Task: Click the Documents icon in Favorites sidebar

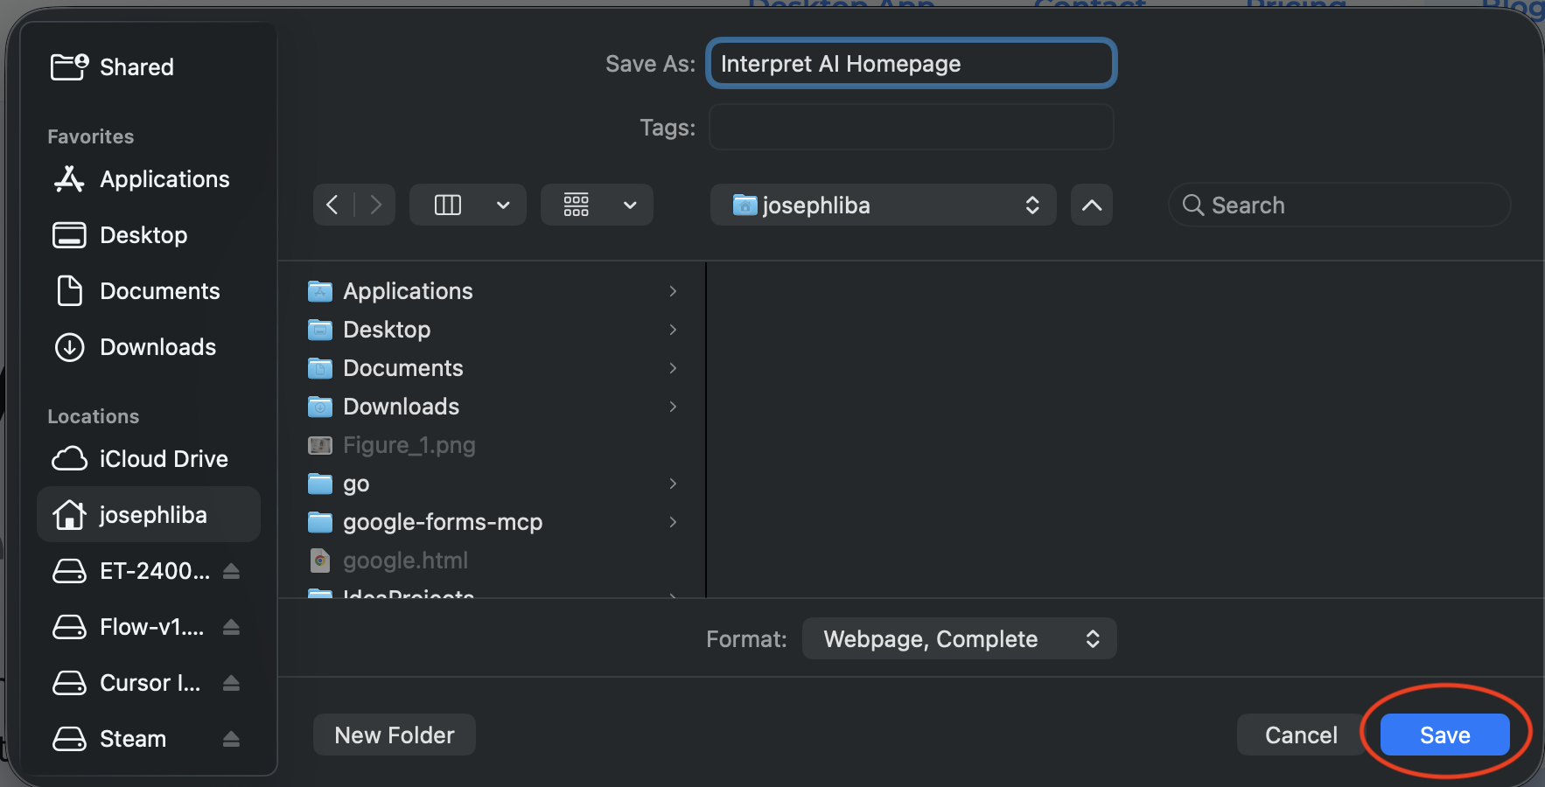Action: click(x=69, y=291)
